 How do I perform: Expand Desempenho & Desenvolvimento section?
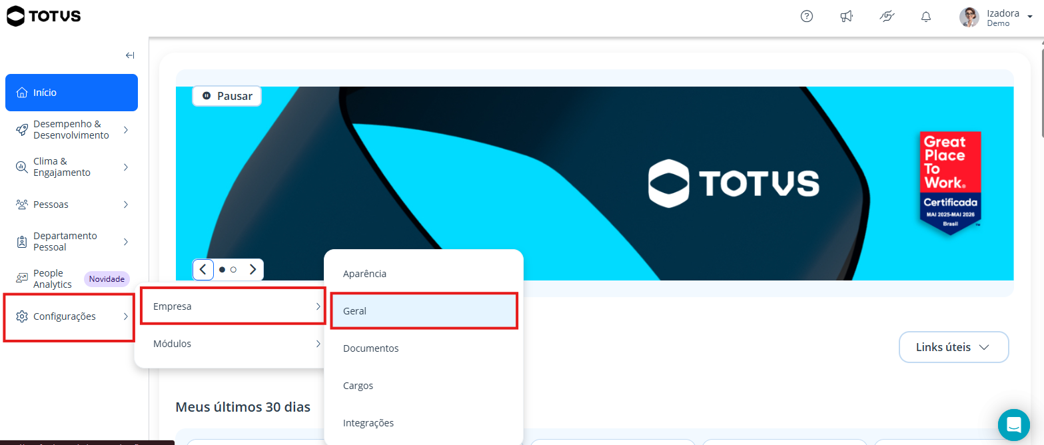coord(71,130)
